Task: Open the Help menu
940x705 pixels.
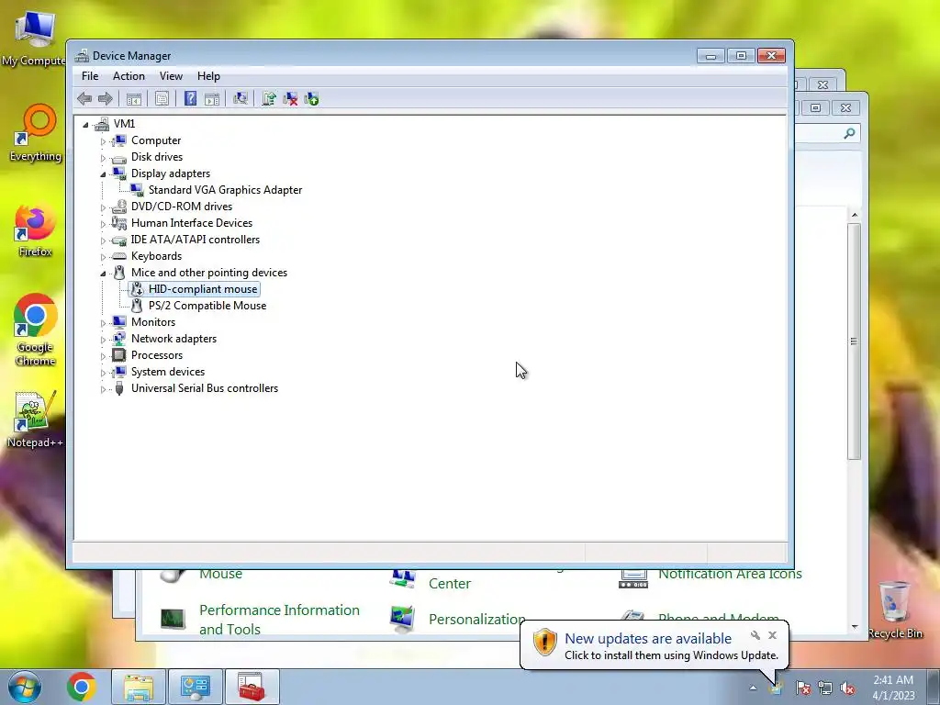Action: tap(208, 76)
